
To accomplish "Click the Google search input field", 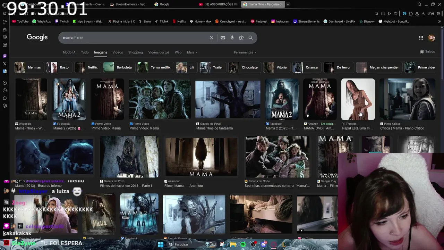I will 135,37.
